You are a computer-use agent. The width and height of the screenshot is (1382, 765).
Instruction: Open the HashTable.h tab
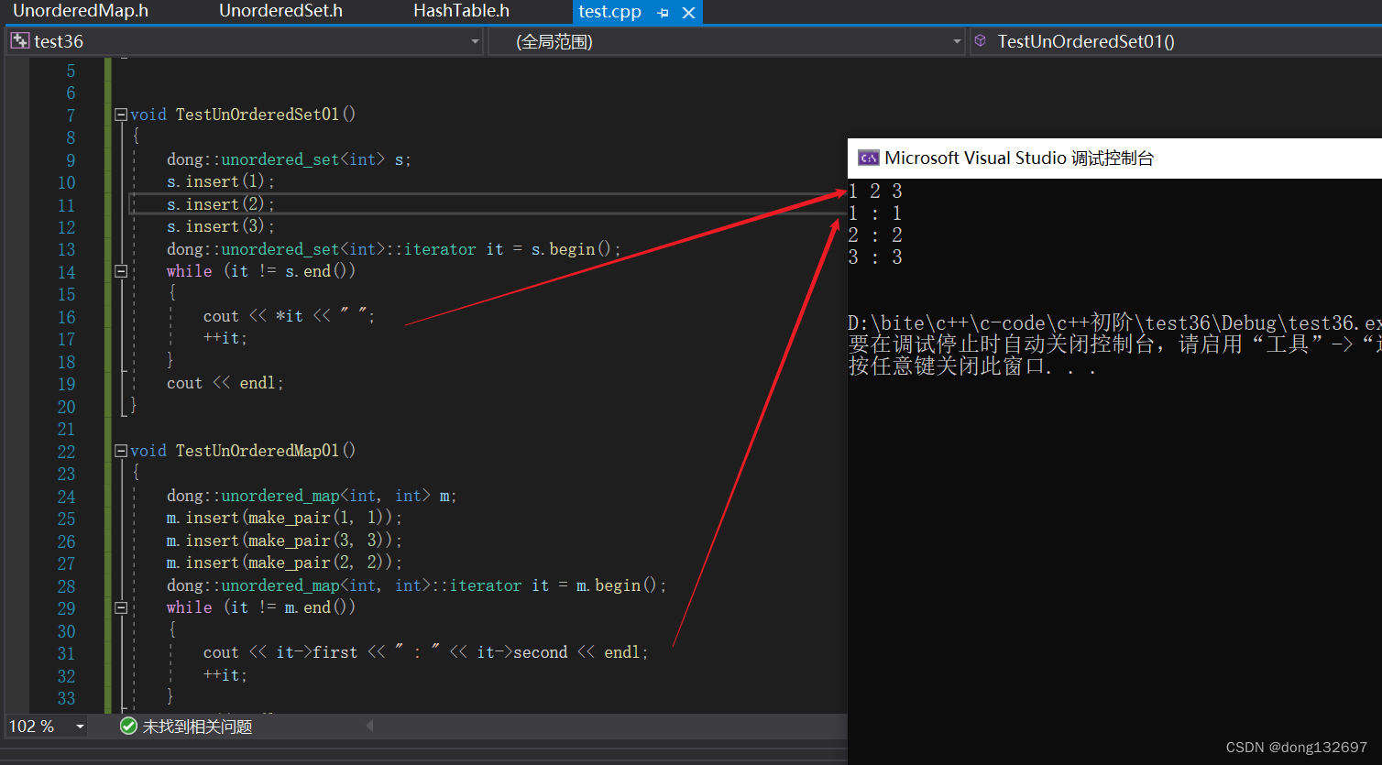point(461,11)
